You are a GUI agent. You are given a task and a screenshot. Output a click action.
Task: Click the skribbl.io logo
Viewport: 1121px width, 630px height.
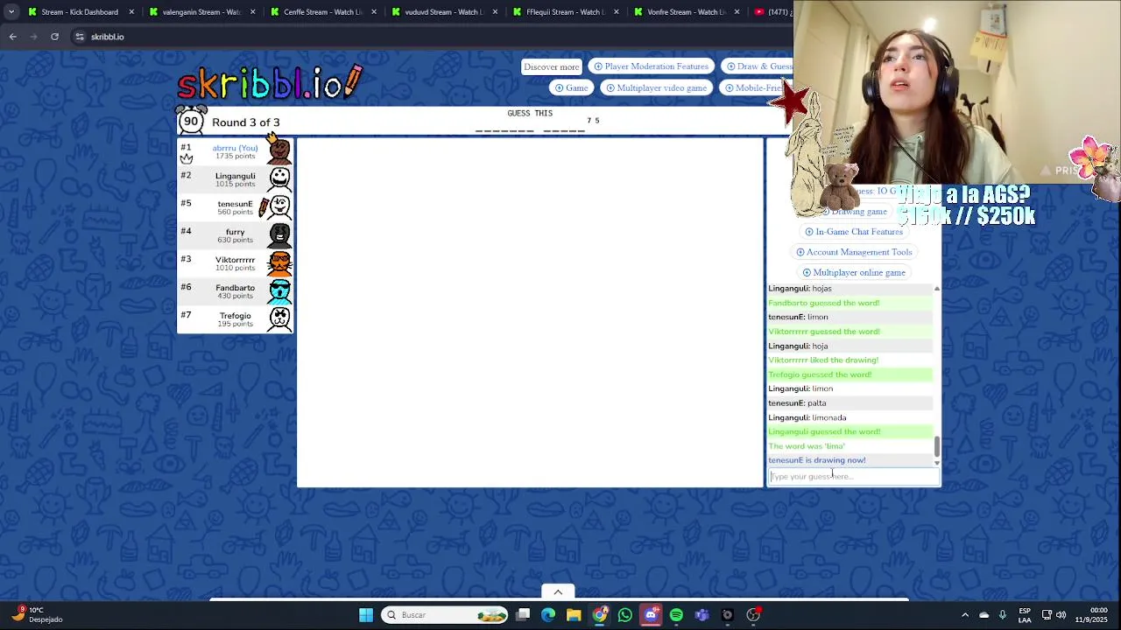pyautogui.click(x=270, y=83)
